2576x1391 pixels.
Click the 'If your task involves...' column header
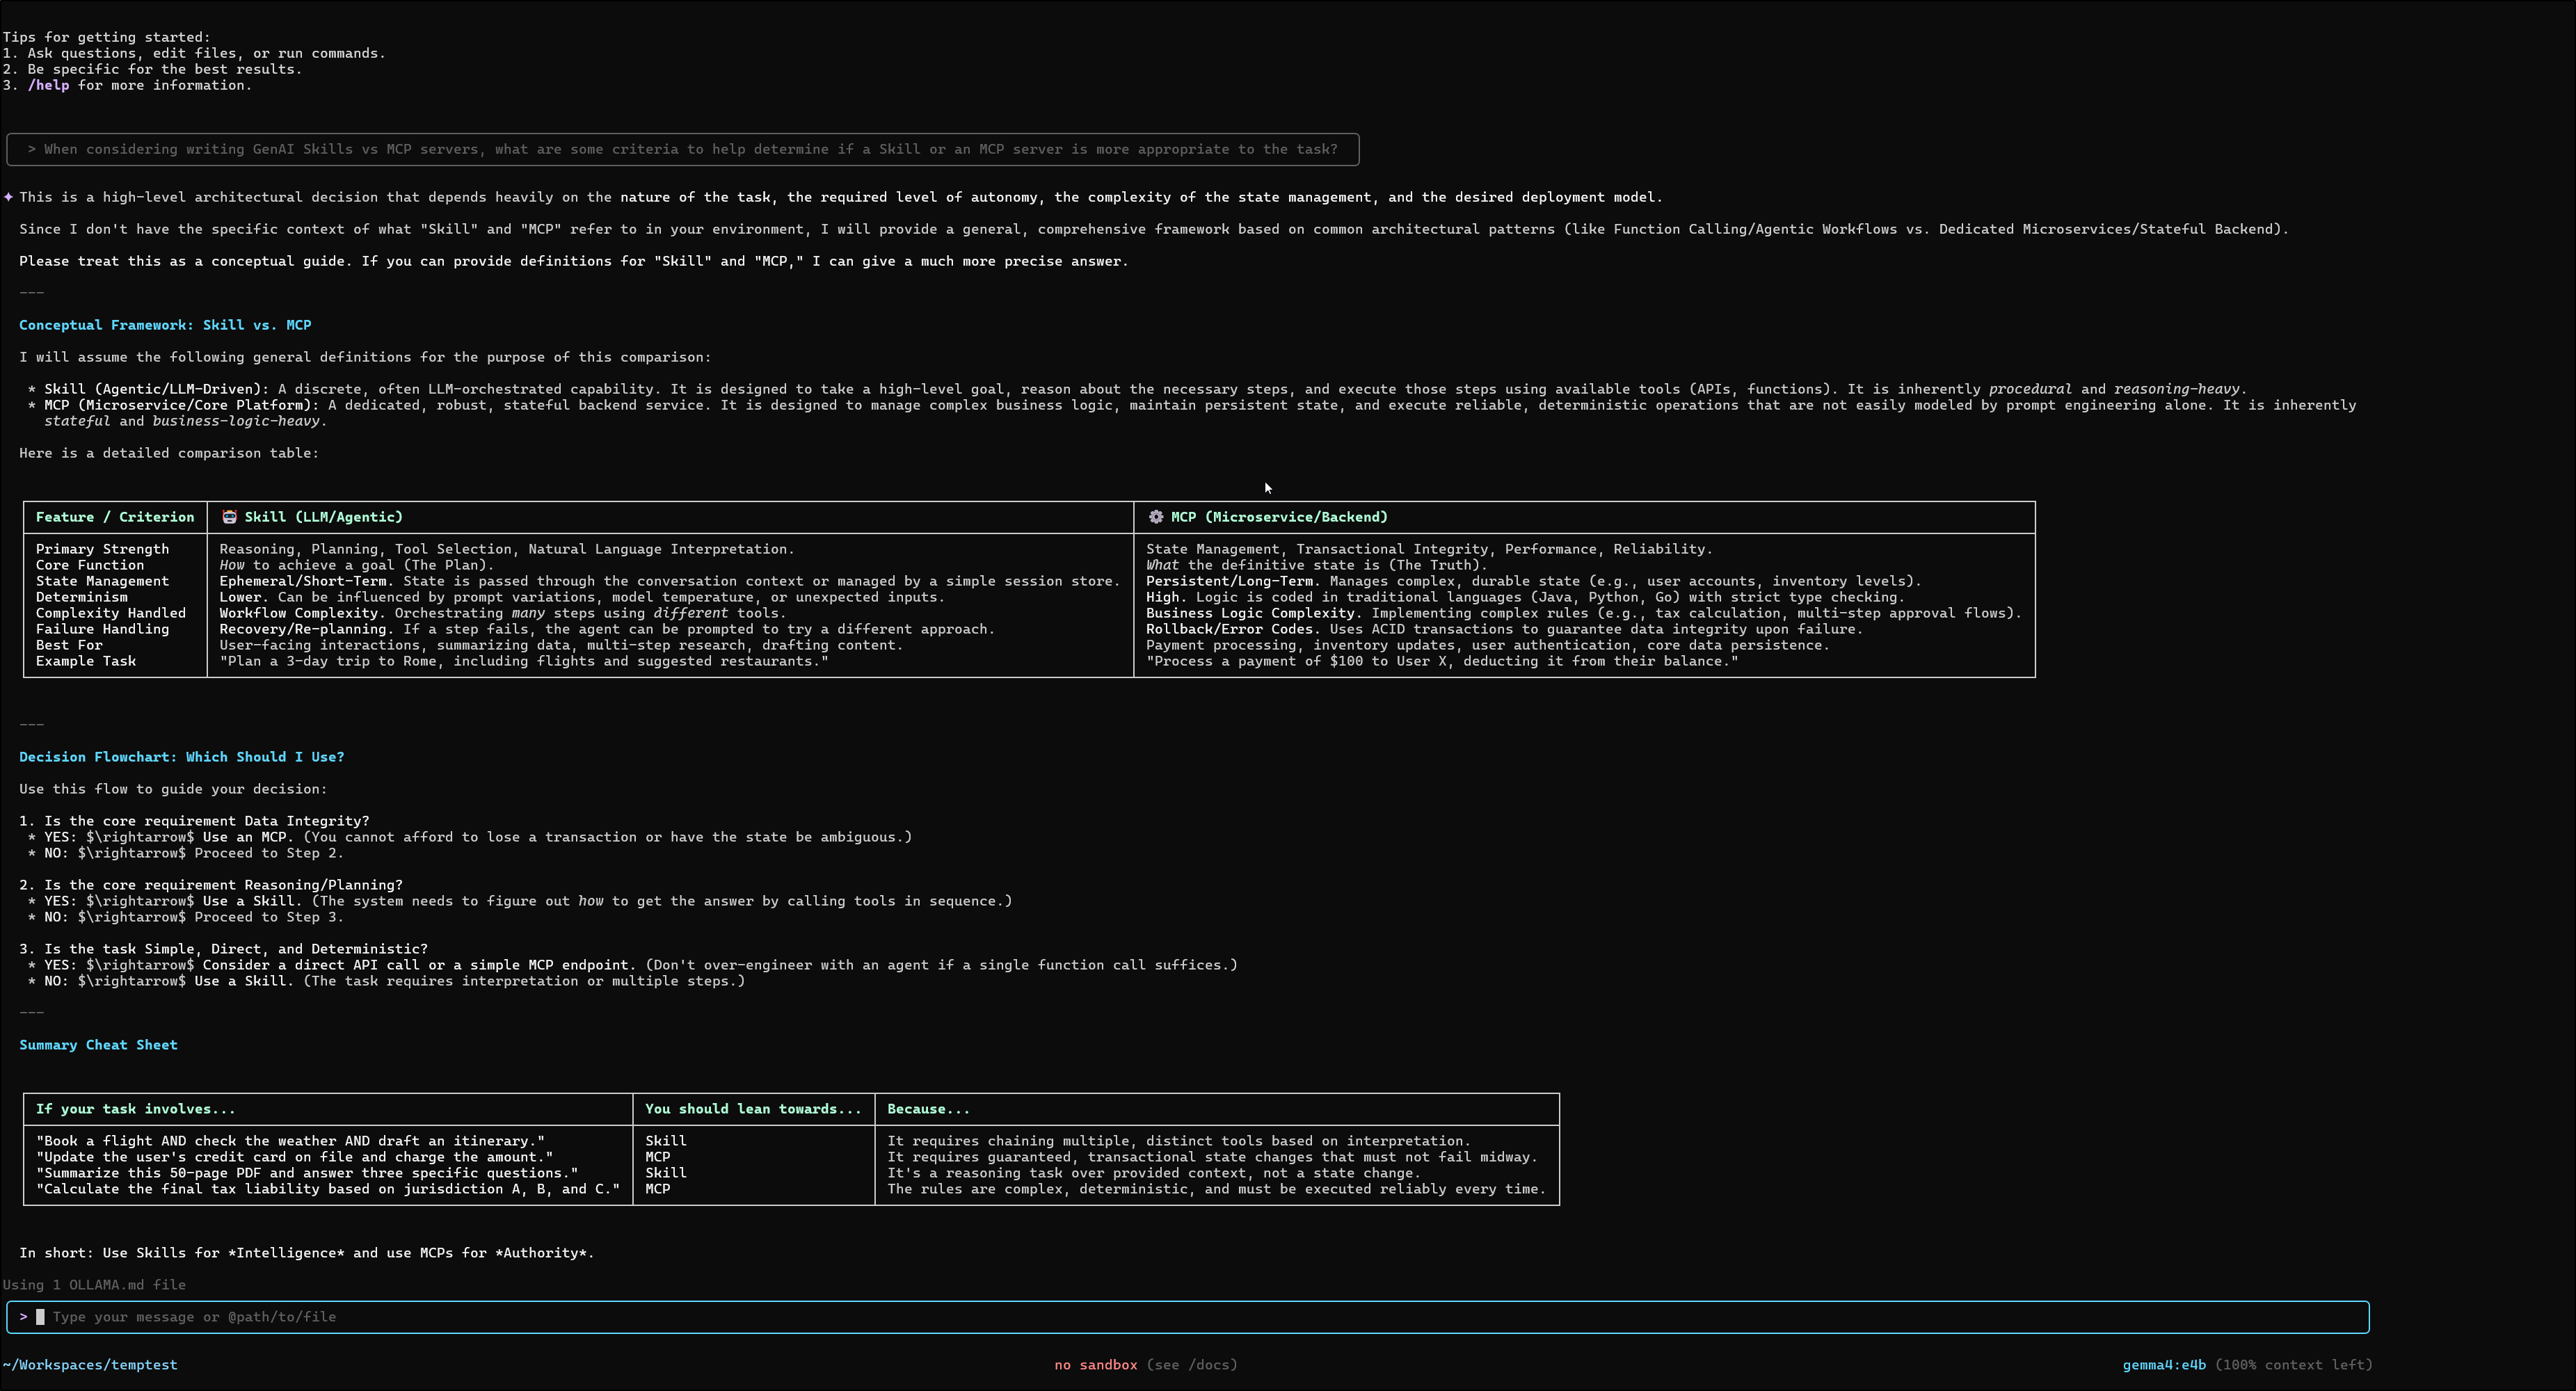click(x=135, y=1109)
